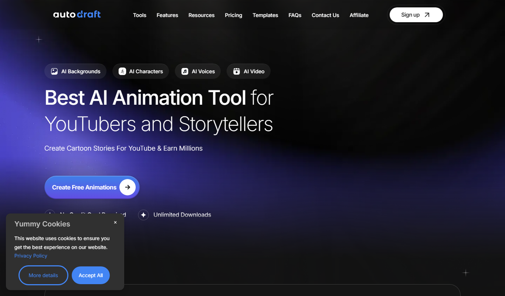Select the AI Backgrounds pill
Viewport: 505px width, 296px height.
pos(75,71)
